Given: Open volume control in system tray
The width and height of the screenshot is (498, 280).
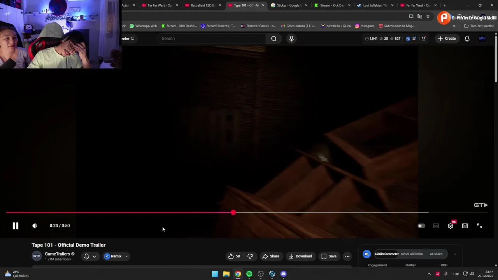Looking at the screenshot, I should (472, 274).
